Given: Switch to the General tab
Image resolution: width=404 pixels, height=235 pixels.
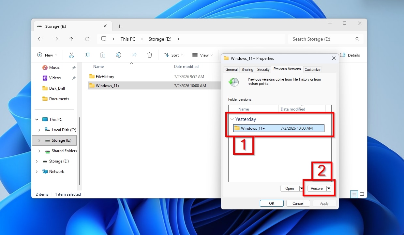Looking at the screenshot, I should pyautogui.click(x=232, y=70).
